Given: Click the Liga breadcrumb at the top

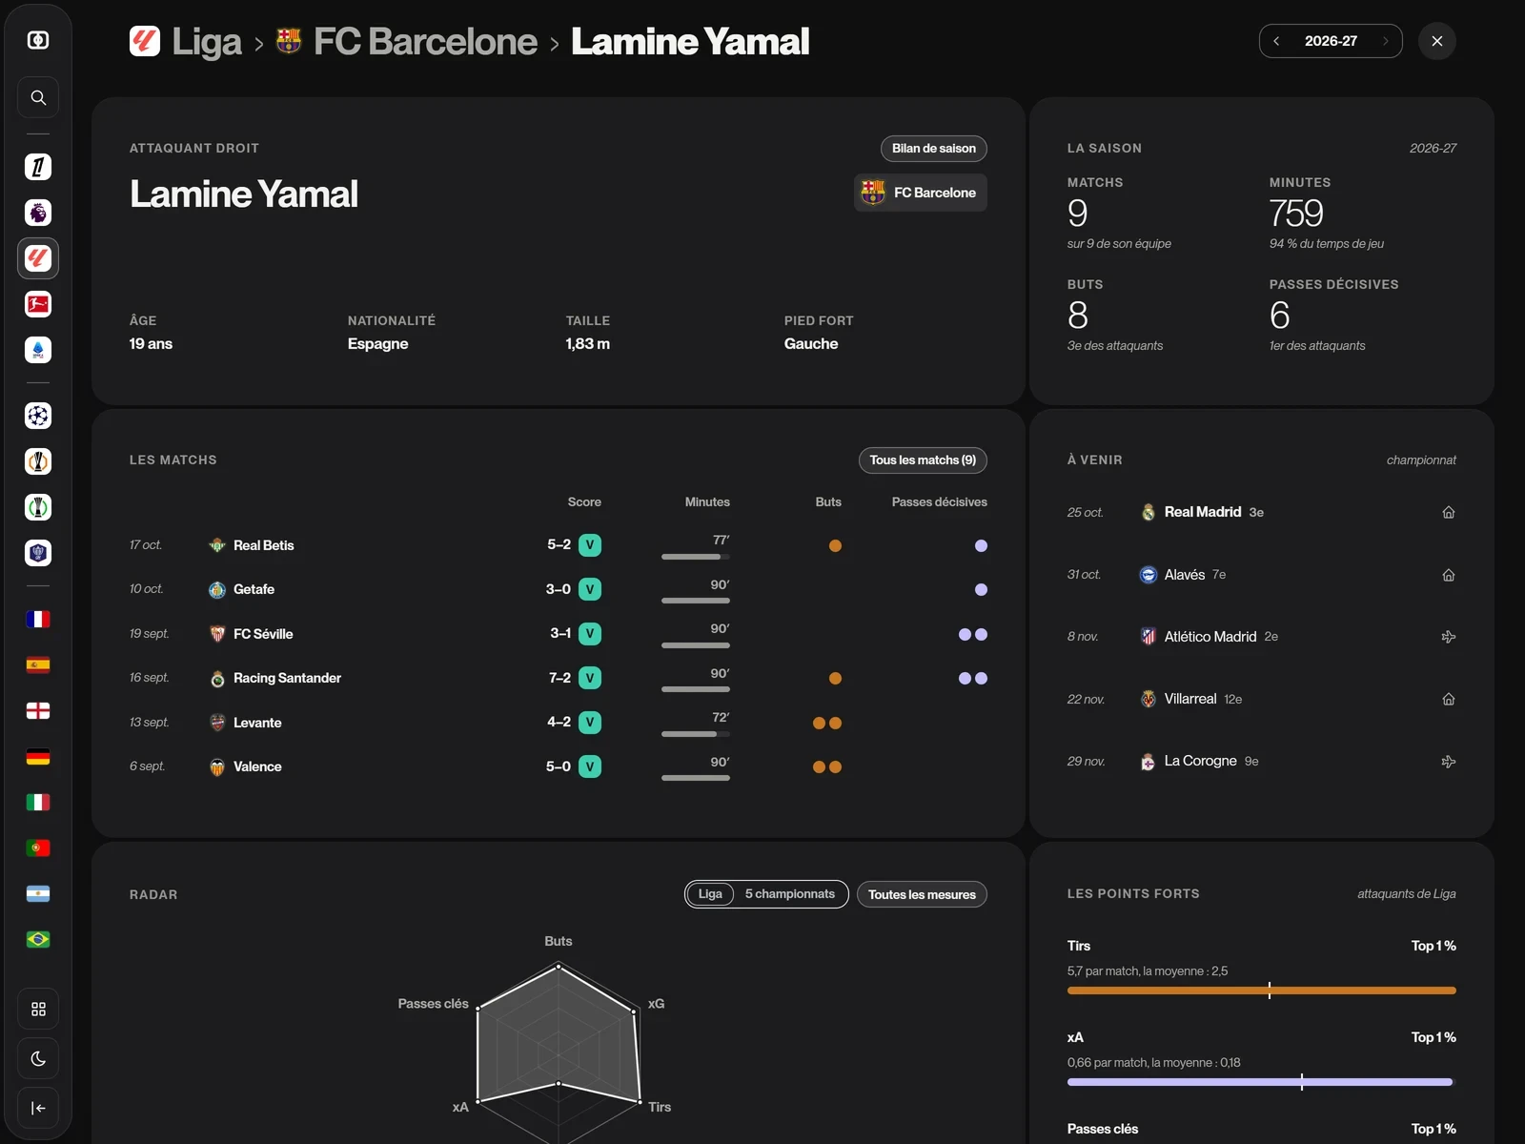Looking at the screenshot, I should click(x=186, y=41).
